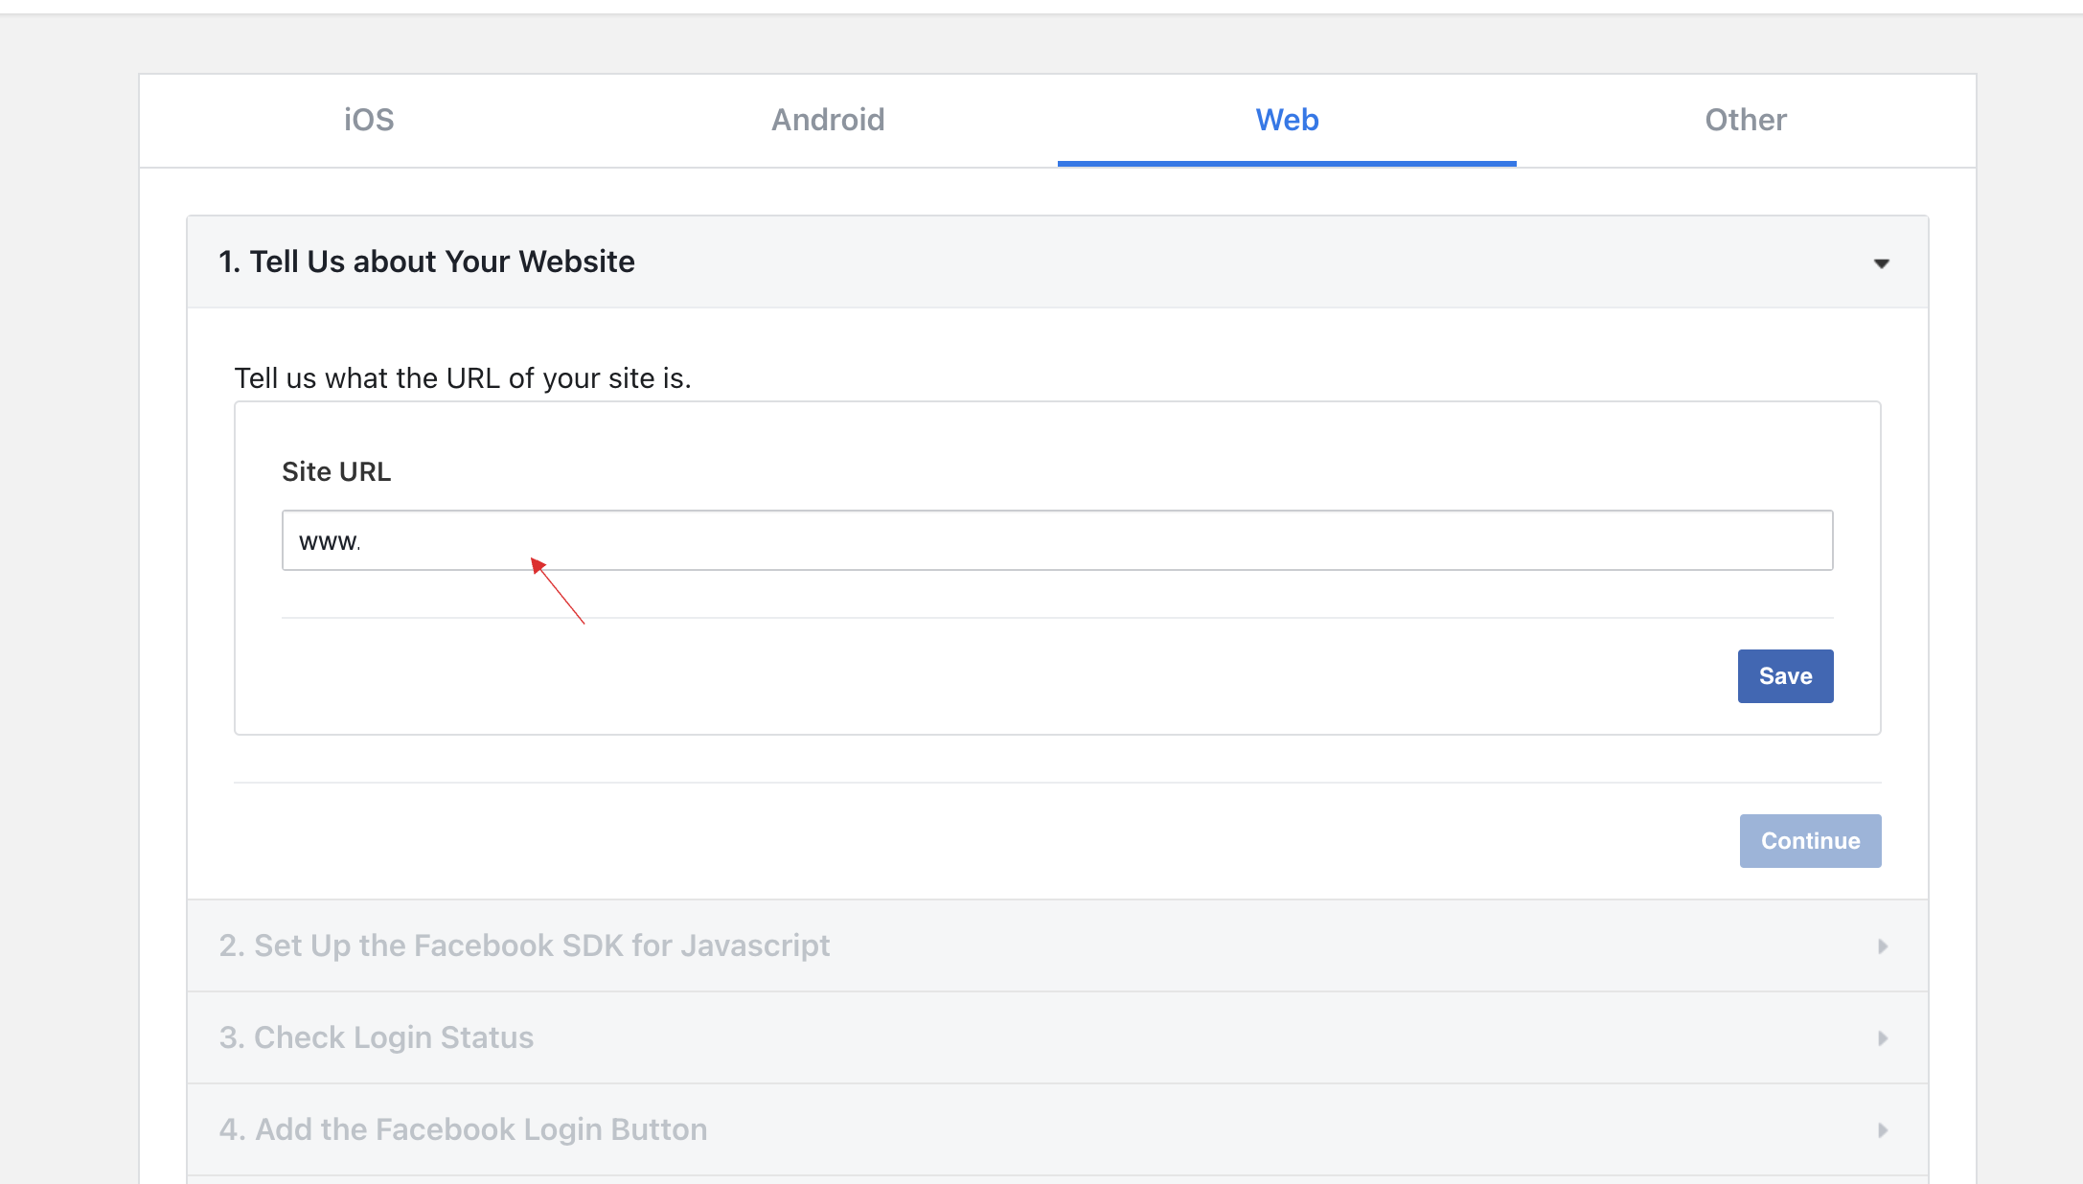Switch to the iOS tab

pos(369,120)
